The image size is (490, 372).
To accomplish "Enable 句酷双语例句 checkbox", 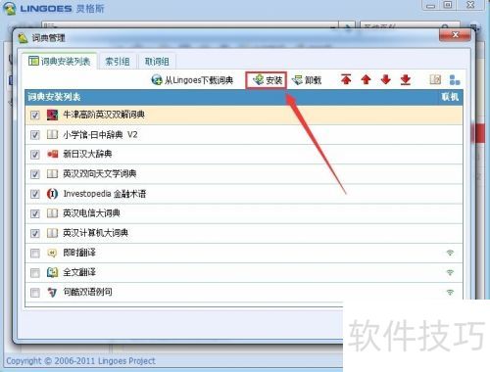I will (x=34, y=293).
